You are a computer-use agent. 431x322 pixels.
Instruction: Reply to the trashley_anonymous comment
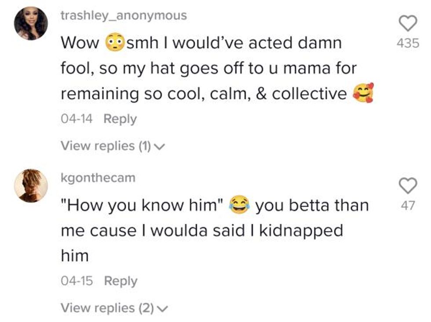point(120,119)
